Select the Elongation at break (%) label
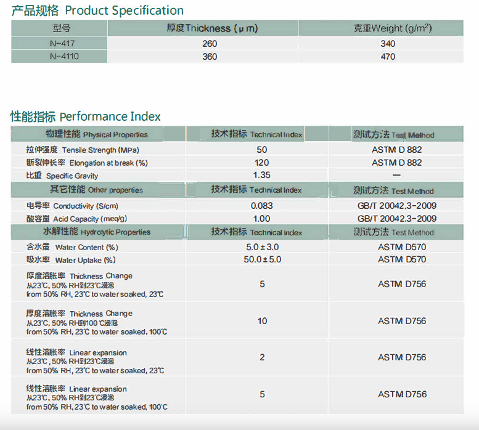This screenshot has height=430, width=479. [x=86, y=163]
